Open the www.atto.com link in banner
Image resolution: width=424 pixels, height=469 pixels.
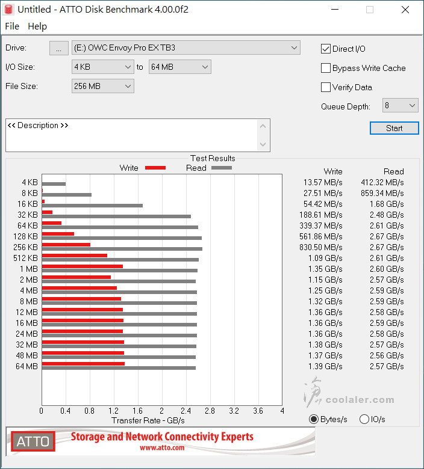pyautogui.click(x=162, y=448)
